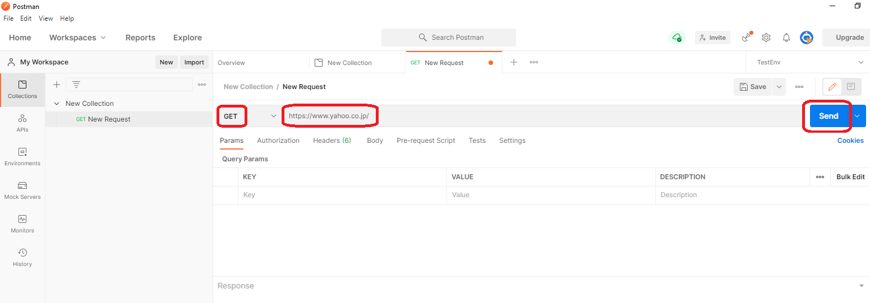Open the Save dropdown arrow
The width and height of the screenshot is (870, 303).
tap(779, 87)
